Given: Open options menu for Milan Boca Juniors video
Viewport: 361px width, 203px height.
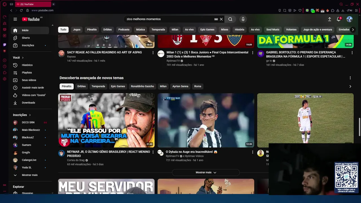Looking at the screenshot, I should coord(253,53).
